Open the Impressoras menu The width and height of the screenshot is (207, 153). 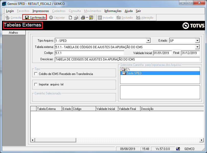click(41, 11)
